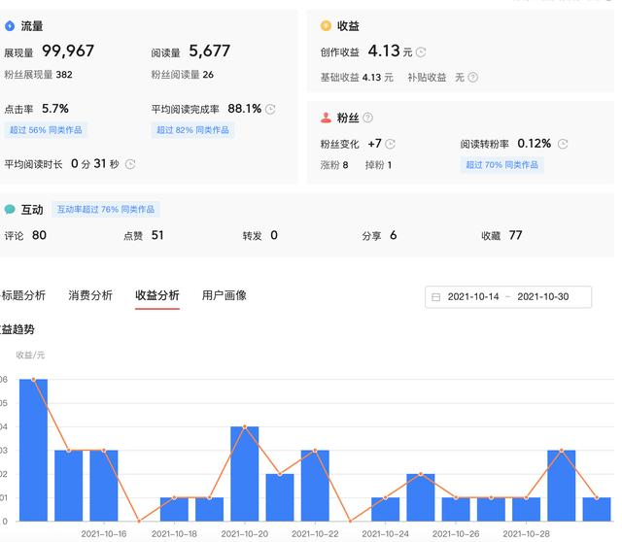Click the clock icon beside 平均阅读完成率 88.1%
The width and height of the screenshot is (622, 542).
pyautogui.click(x=270, y=109)
